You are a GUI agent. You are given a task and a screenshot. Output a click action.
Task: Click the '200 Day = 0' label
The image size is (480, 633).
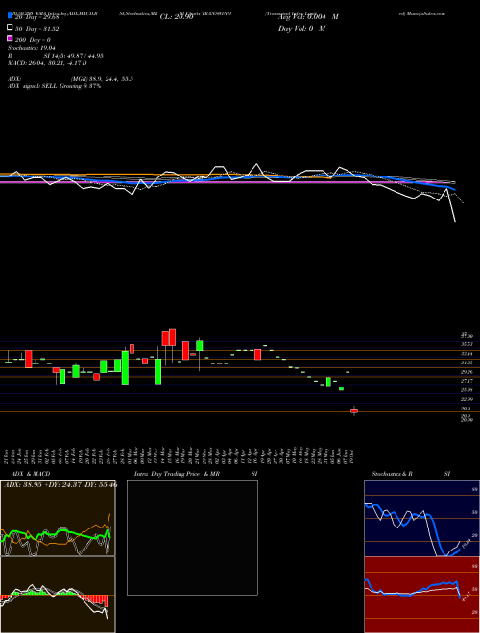coord(33,40)
